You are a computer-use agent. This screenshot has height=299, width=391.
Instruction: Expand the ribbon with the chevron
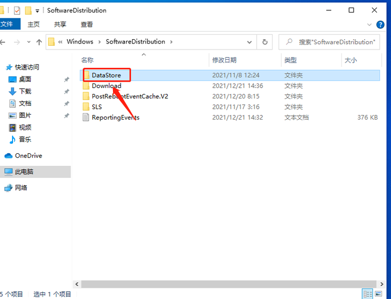point(369,24)
